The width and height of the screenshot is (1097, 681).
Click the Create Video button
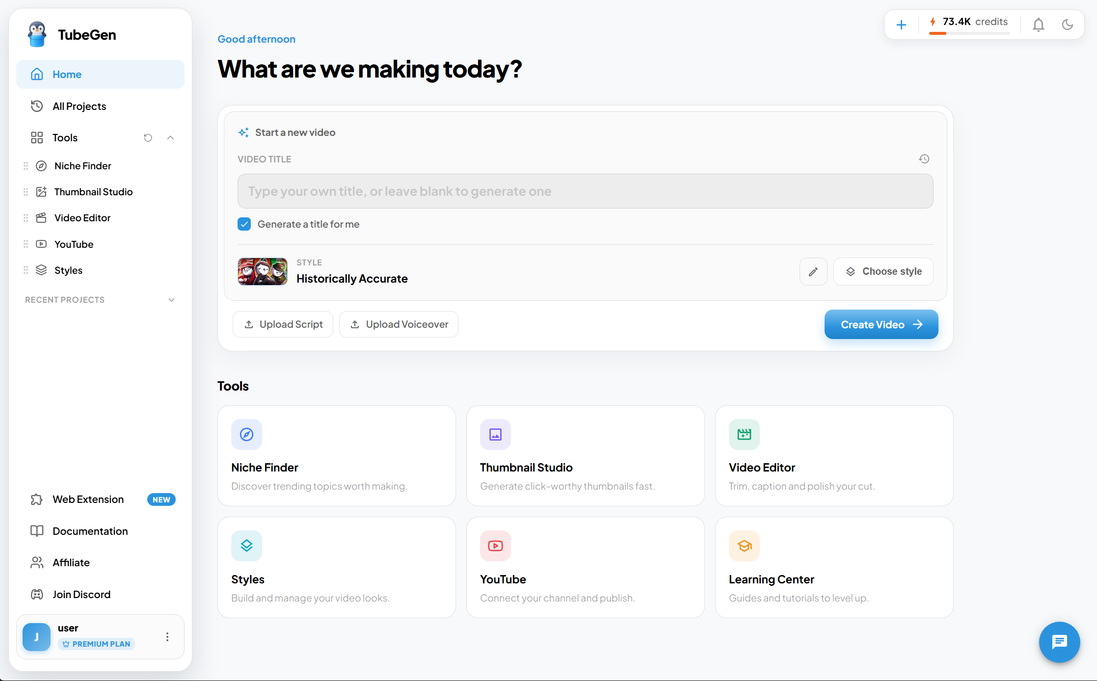(x=881, y=324)
